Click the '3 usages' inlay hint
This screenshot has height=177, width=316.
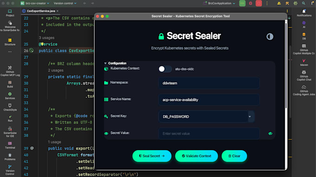pos(46,38)
